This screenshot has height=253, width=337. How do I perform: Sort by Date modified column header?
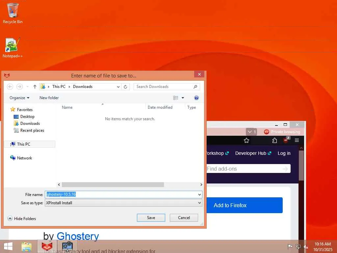pos(160,107)
